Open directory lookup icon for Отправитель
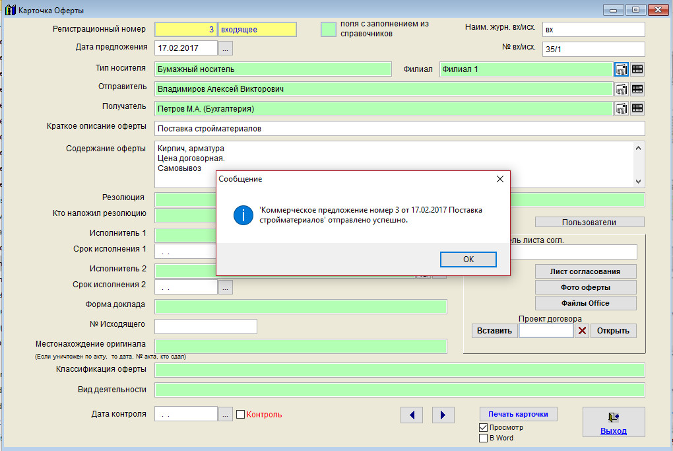673x451 pixels. click(621, 89)
